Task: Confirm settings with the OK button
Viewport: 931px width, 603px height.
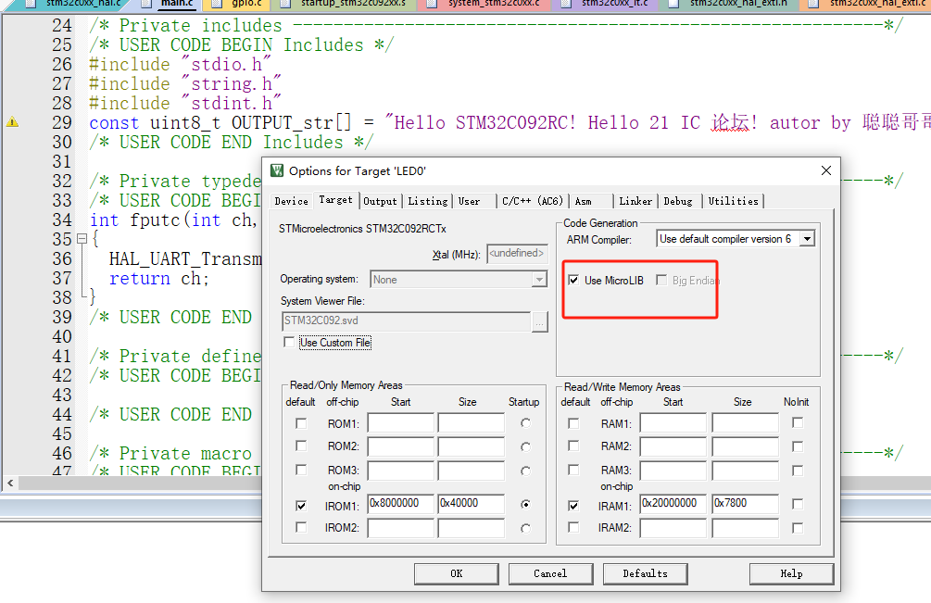Action: pos(456,573)
